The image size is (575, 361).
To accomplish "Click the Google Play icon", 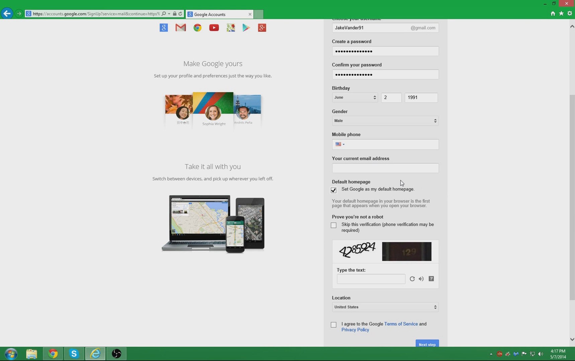I will pos(246,28).
